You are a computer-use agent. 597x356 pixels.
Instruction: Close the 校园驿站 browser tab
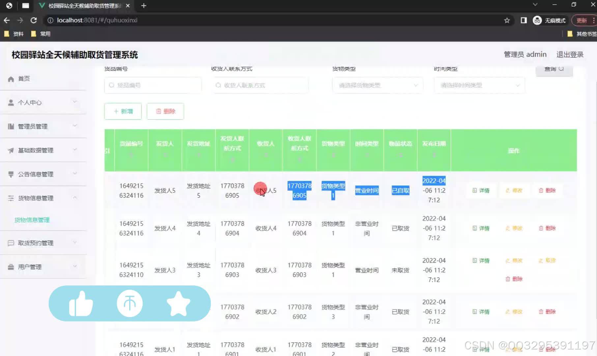tap(128, 6)
